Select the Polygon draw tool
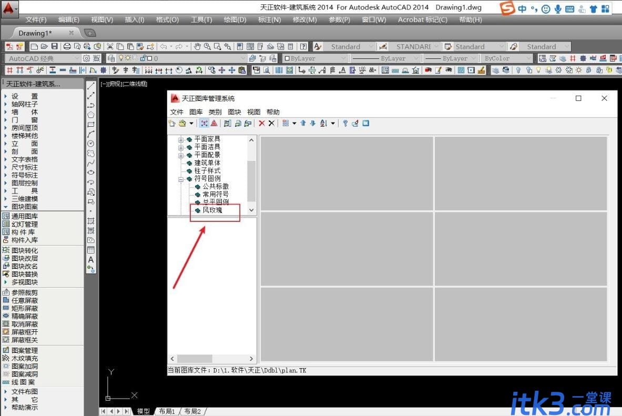This screenshot has width=622, height=416. click(x=91, y=115)
